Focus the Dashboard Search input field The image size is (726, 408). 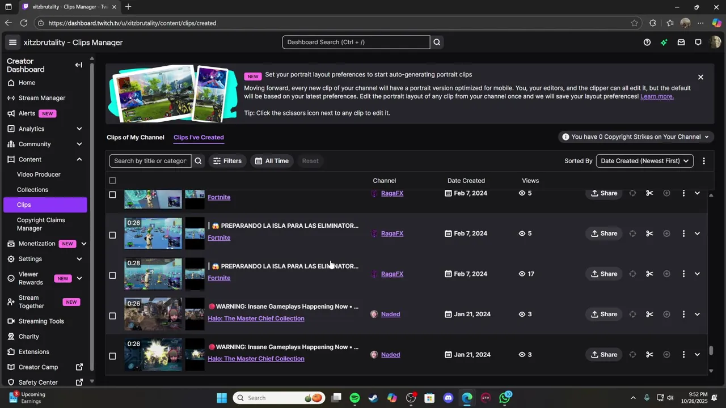click(356, 42)
